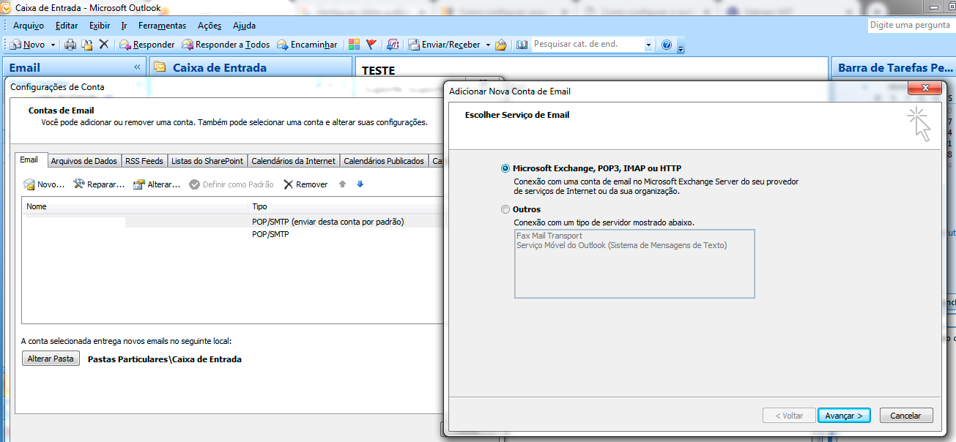
Task: Click the address book search field
Action: (588, 45)
